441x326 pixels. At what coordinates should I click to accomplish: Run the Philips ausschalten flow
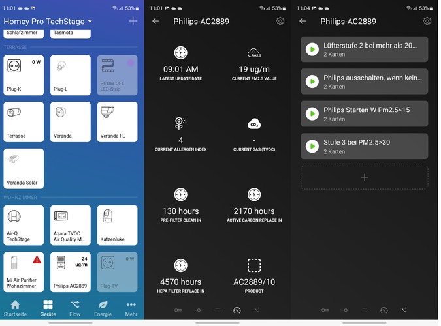pyautogui.click(x=312, y=81)
